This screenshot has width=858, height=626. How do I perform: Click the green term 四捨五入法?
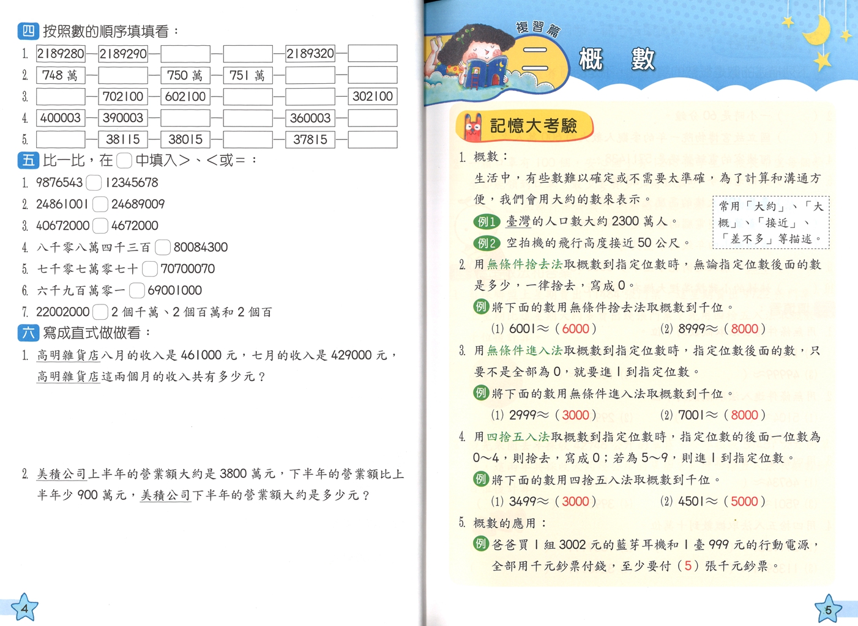518,437
